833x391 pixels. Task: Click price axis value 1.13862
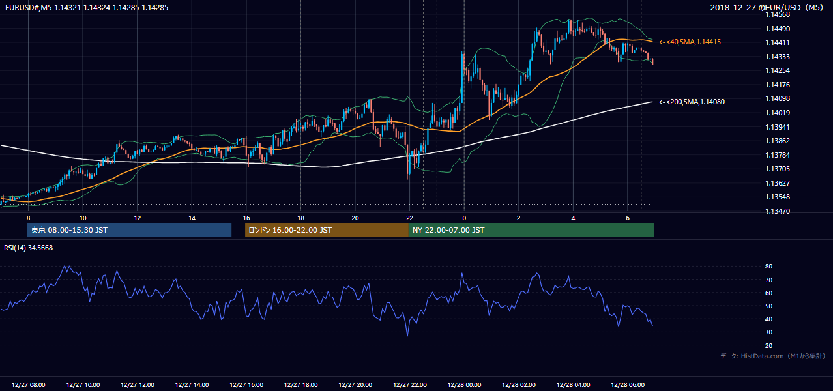coord(778,141)
